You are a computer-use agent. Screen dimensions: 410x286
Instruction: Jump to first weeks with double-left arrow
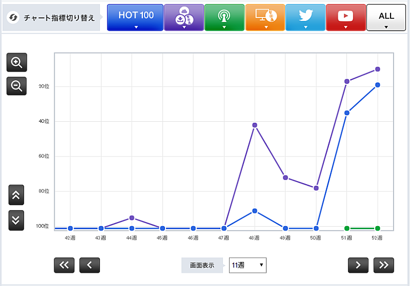(64, 265)
